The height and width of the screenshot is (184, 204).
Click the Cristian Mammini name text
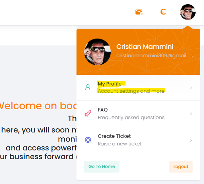[x=145, y=47]
